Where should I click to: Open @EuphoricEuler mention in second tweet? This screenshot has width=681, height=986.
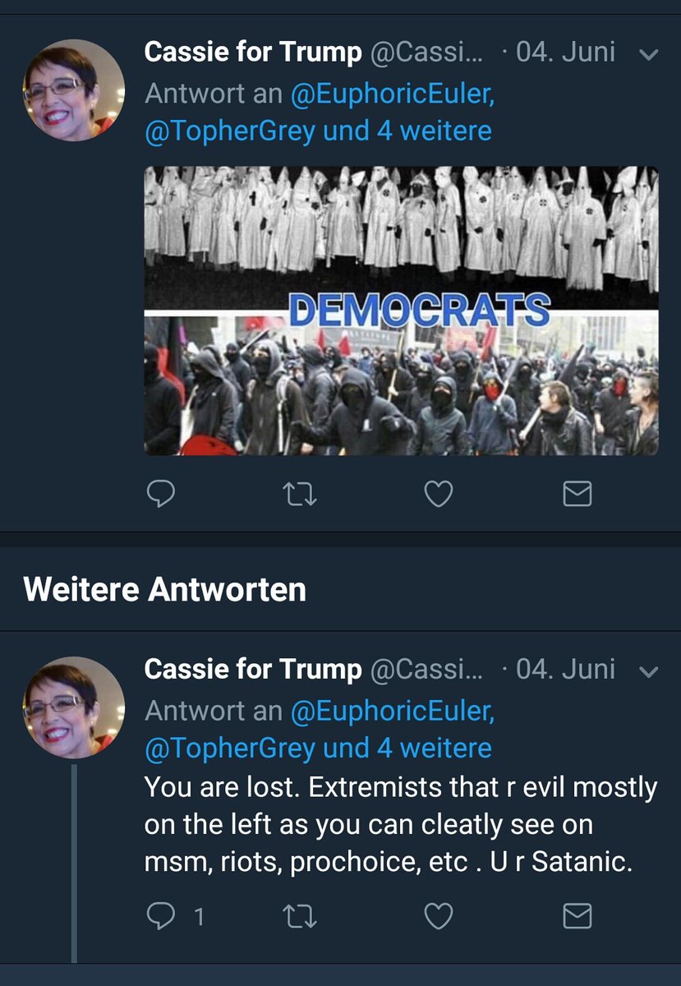tap(392, 710)
